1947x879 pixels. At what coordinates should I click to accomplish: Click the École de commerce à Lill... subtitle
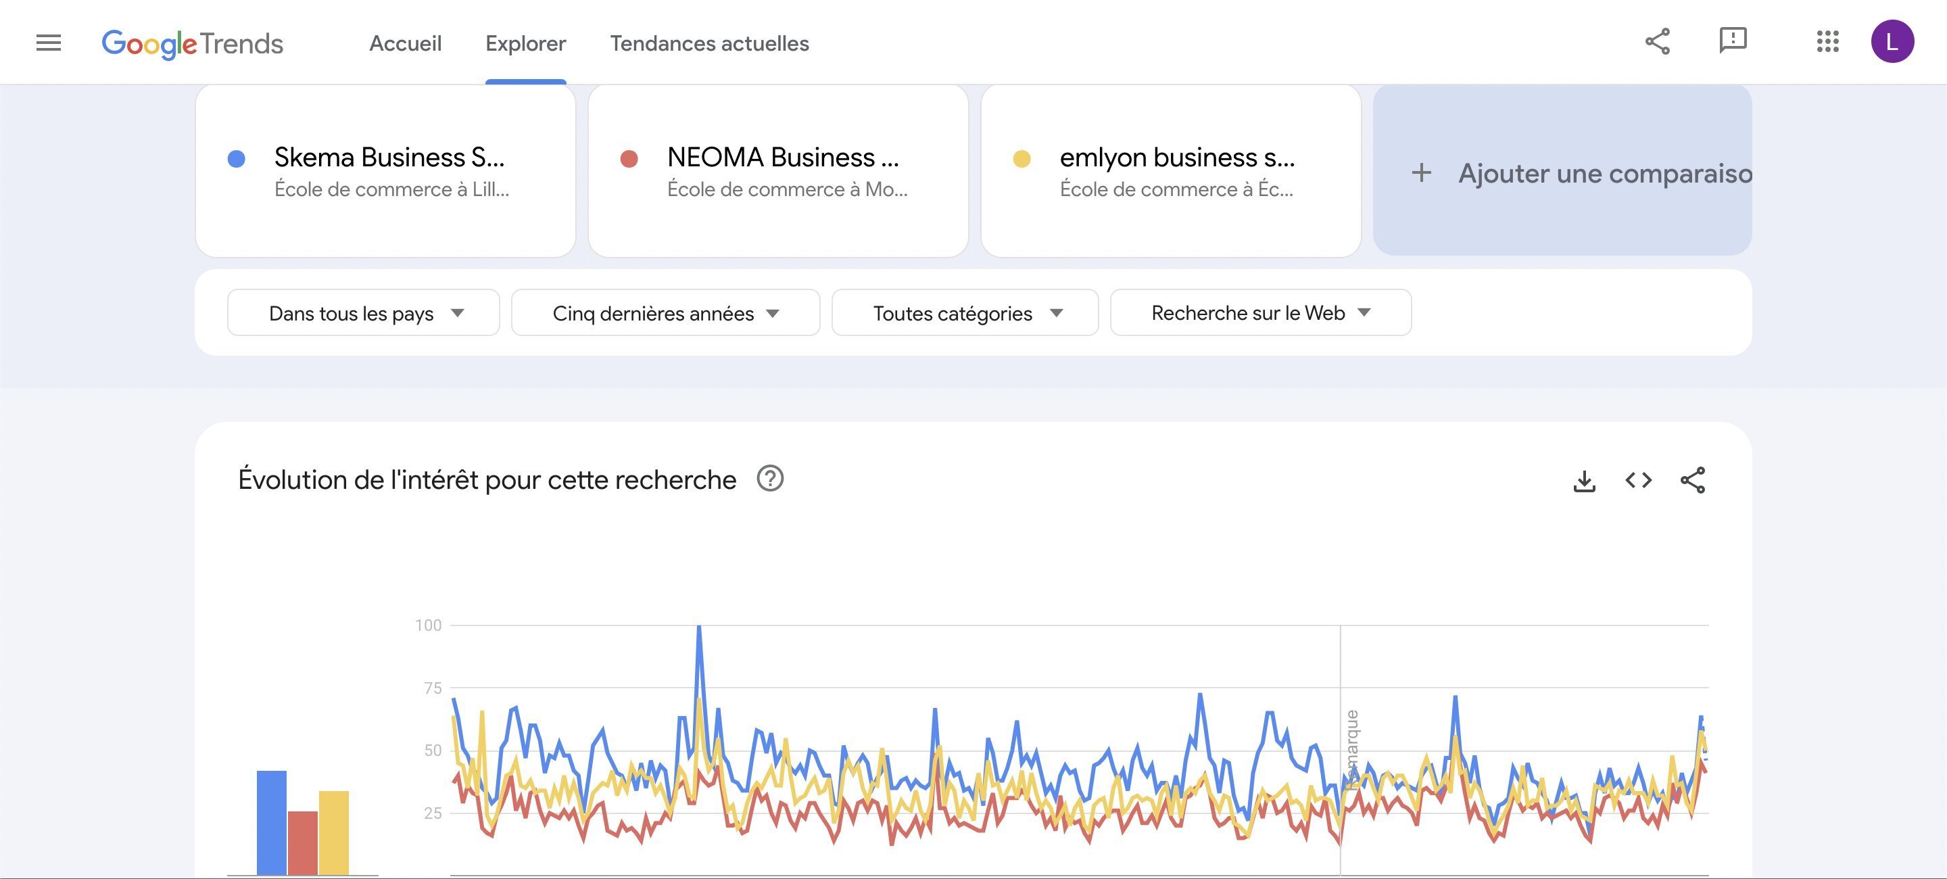391,189
